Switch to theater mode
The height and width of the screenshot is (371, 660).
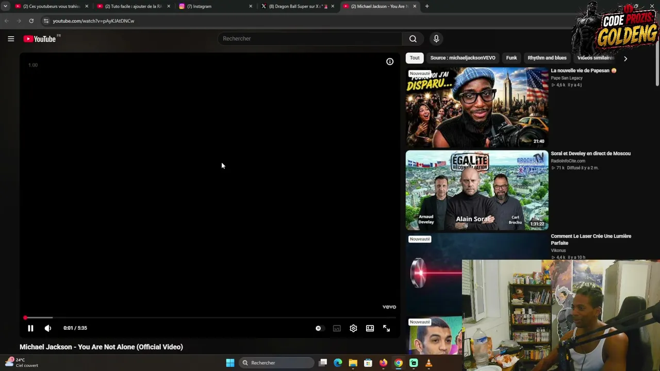pos(370,328)
